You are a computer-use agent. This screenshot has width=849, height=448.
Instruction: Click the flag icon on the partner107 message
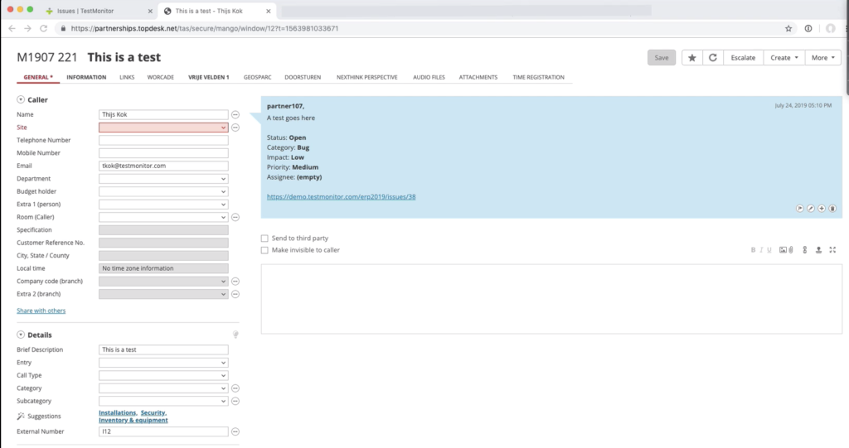[800, 209]
